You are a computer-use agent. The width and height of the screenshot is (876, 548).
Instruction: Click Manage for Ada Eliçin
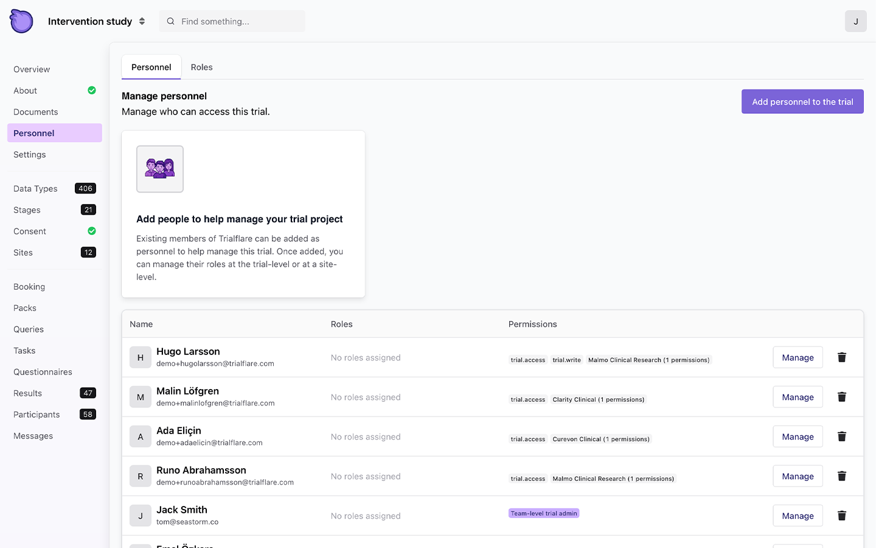coord(798,437)
